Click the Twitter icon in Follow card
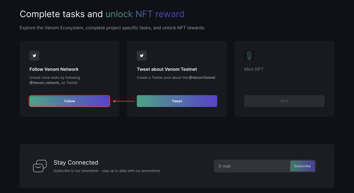The image size is (354, 193). pyautogui.click(x=34, y=56)
